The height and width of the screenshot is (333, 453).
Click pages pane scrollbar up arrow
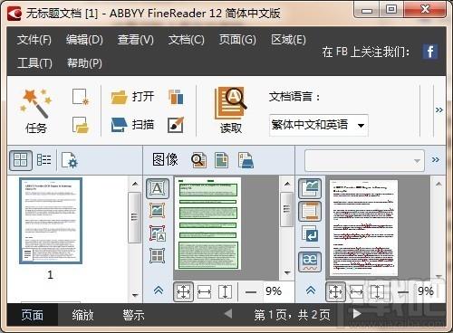tap(135, 184)
